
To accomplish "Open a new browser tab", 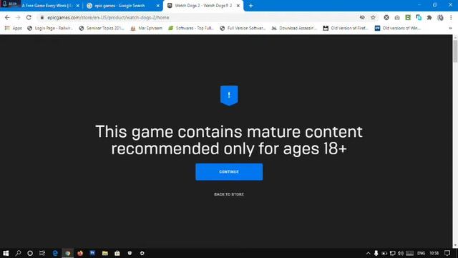I will click(251, 6).
